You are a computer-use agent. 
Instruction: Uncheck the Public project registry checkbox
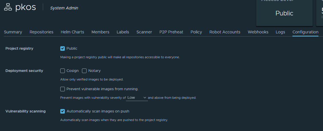coord(63,49)
